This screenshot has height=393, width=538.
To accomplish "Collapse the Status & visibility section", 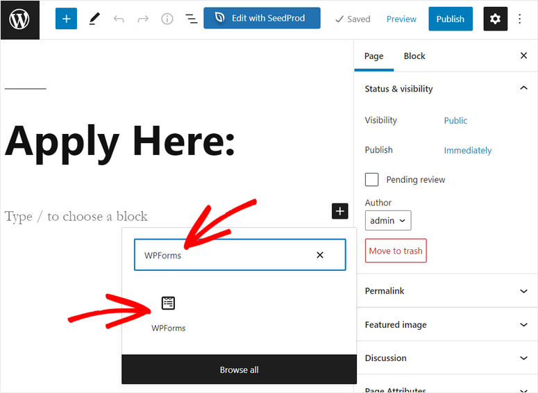I will coord(446,89).
